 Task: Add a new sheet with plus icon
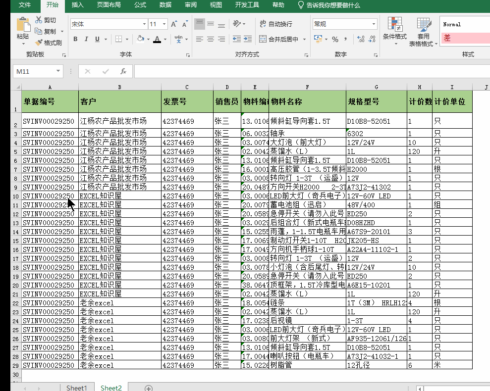[x=149, y=388]
